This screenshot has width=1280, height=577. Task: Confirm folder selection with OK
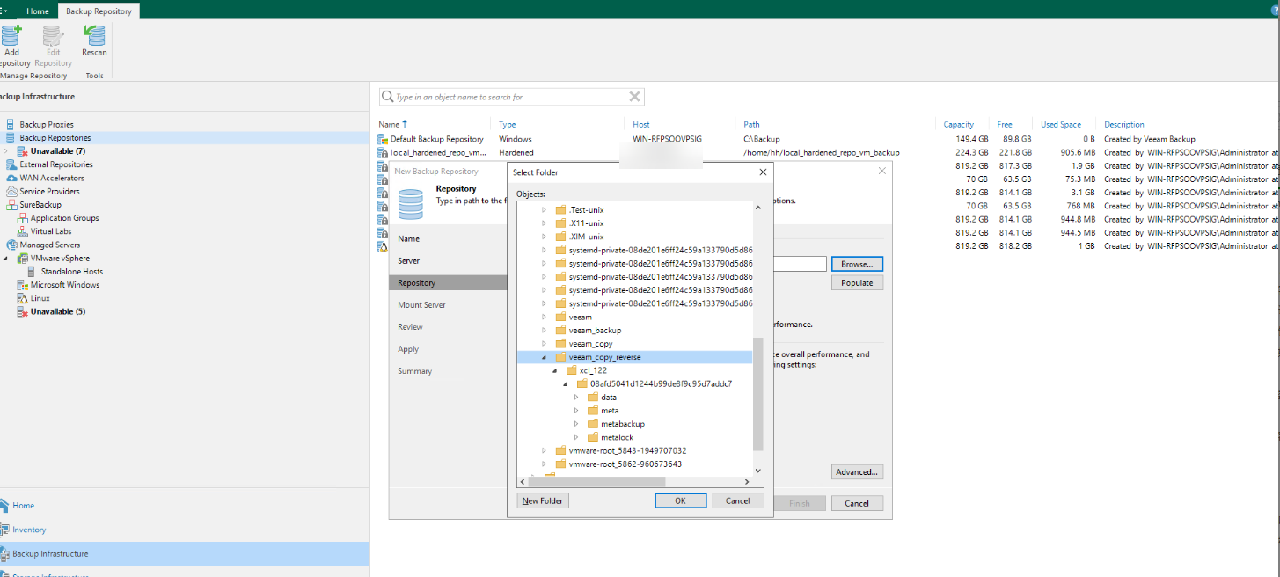click(x=680, y=500)
